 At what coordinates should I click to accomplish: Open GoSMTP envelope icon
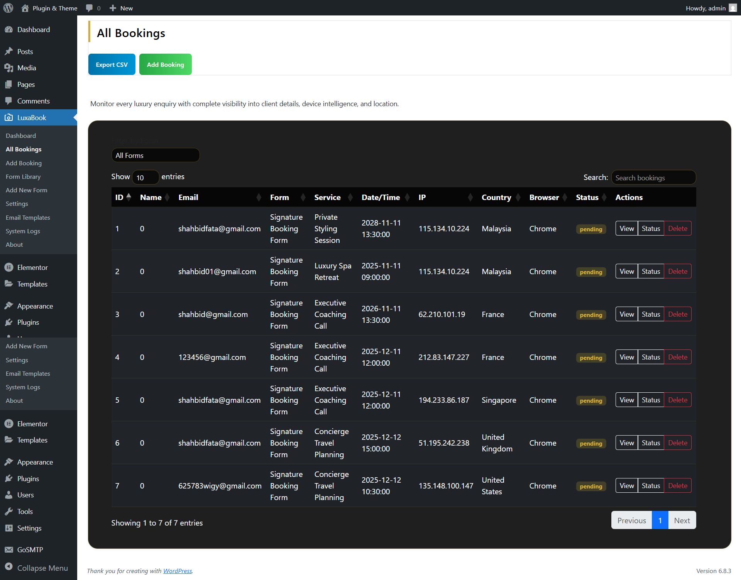pyautogui.click(x=8, y=549)
